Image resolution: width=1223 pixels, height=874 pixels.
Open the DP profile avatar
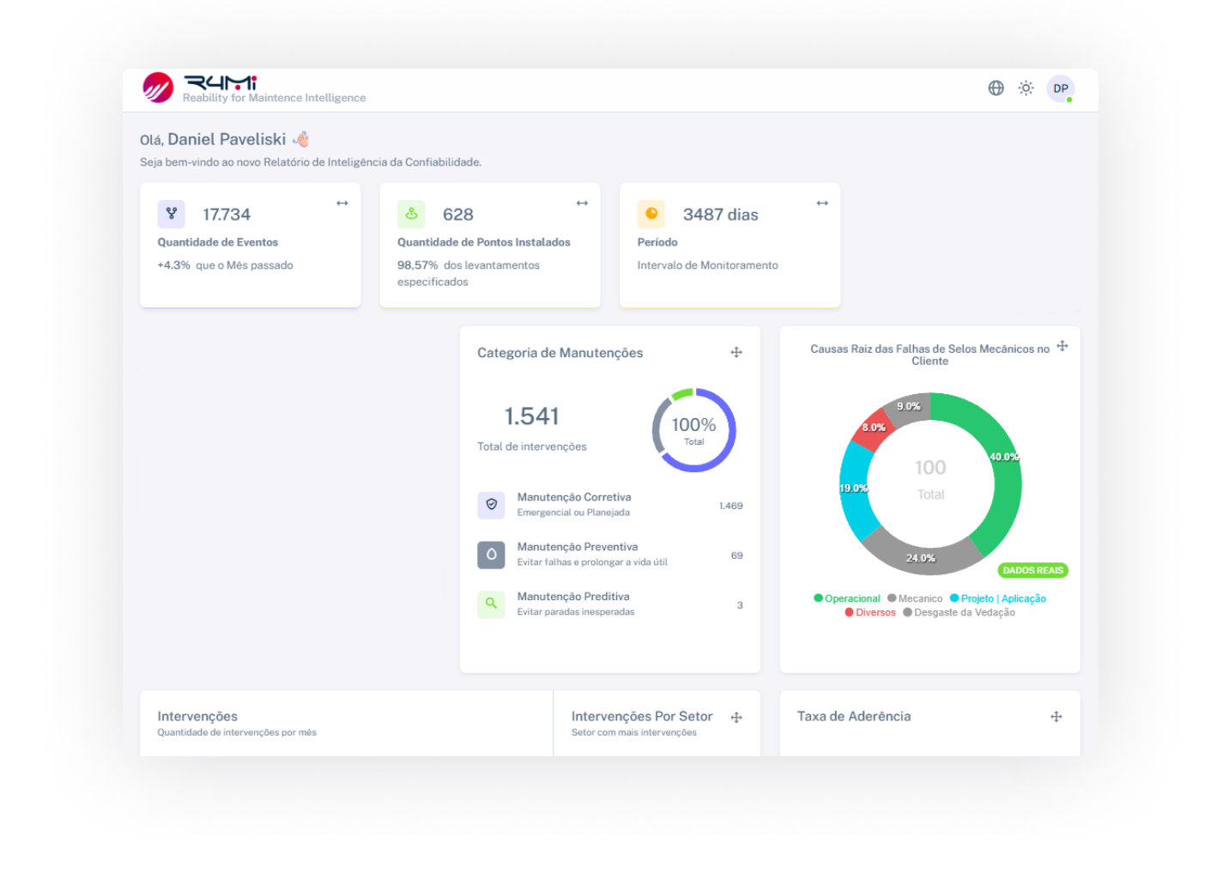click(x=1061, y=88)
